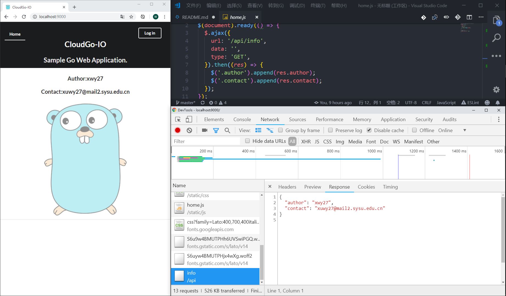Viewport: 506px width, 296px height.
Task: Open more editor actions in VS Code
Action: tap(481, 17)
